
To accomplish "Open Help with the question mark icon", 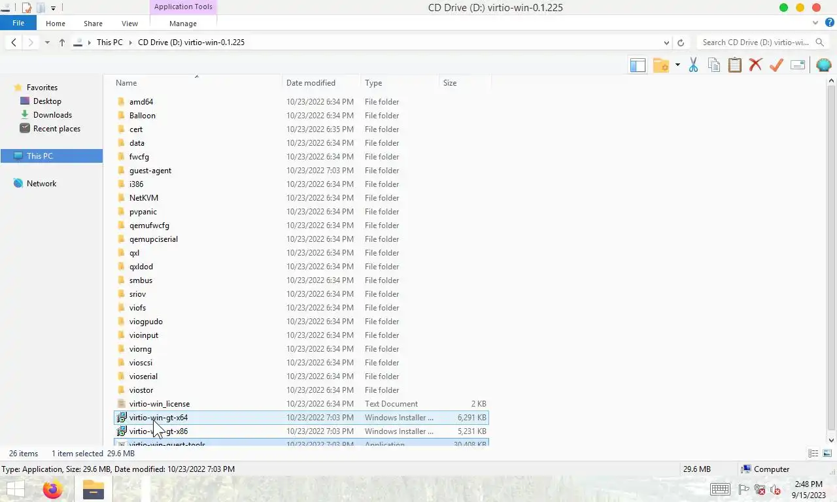I will [829, 23].
